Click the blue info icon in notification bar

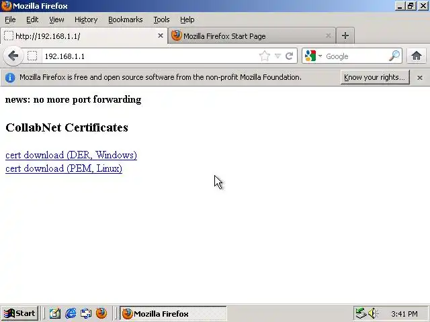click(x=10, y=78)
